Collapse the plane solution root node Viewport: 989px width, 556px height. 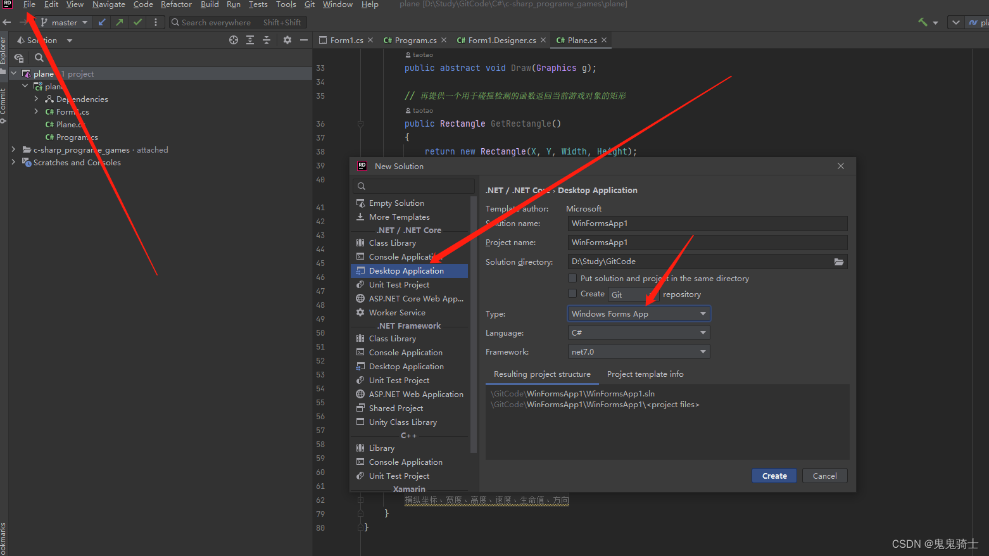14,73
